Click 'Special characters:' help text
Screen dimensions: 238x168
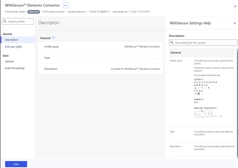tap(206, 108)
